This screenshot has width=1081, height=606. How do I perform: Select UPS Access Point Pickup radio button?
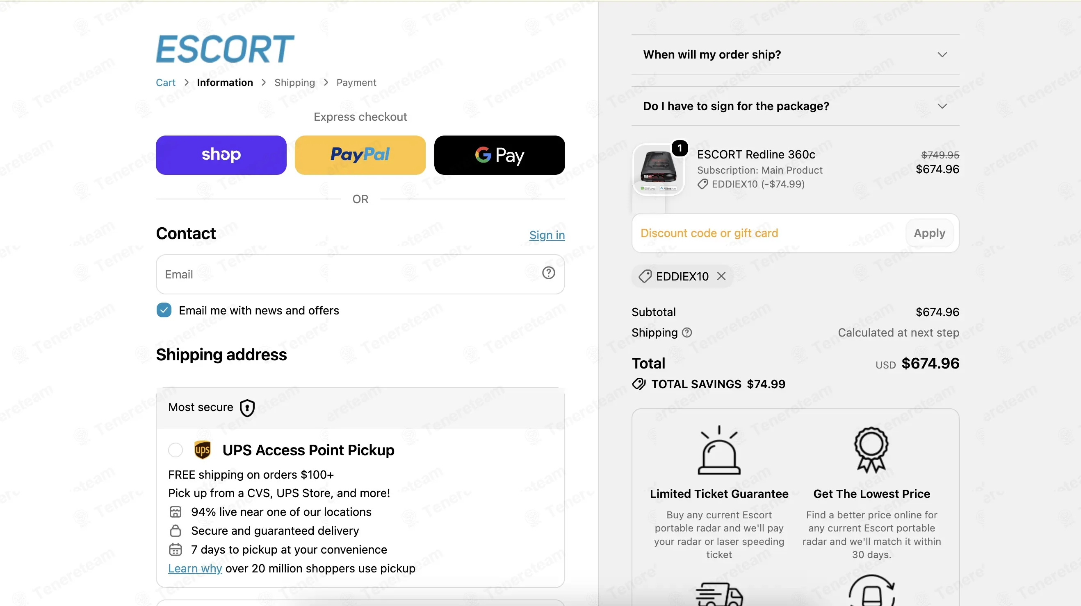pyautogui.click(x=176, y=450)
